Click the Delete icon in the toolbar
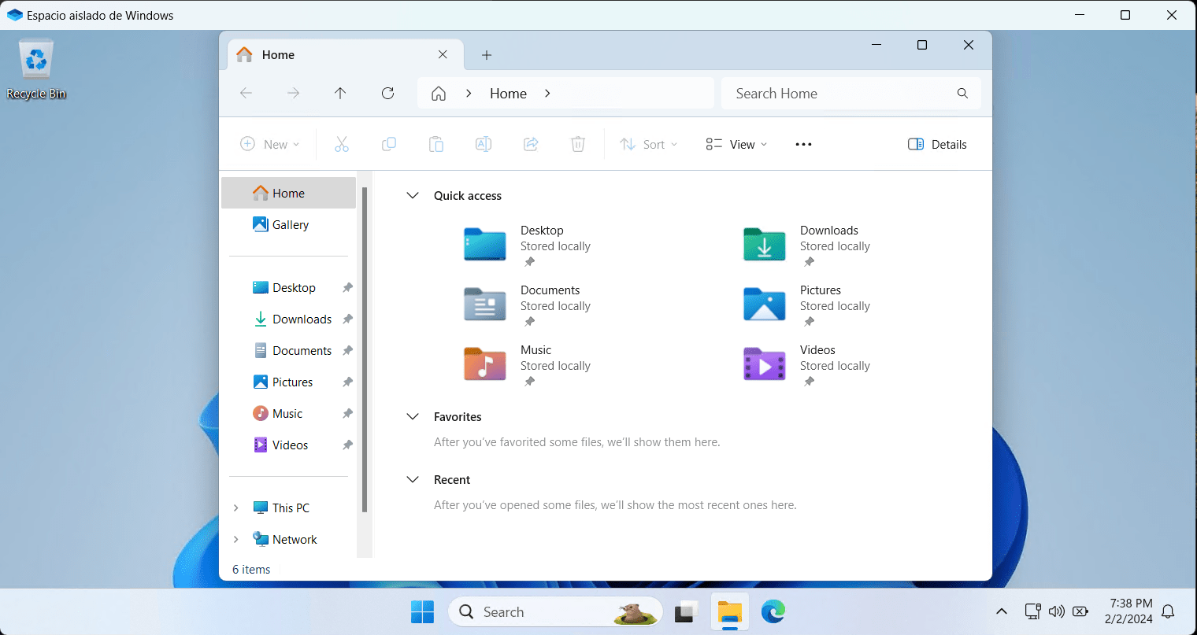This screenshot has height=635, width=1197. click(x=577, y=144)
